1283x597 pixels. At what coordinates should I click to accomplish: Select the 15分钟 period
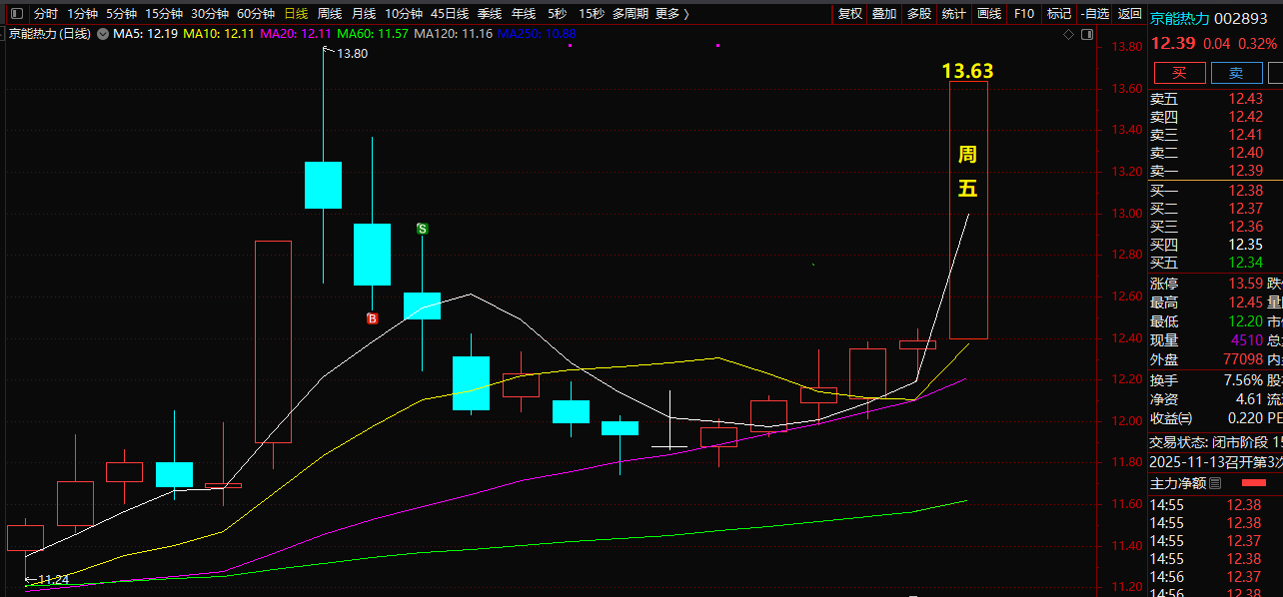[164, 14]
